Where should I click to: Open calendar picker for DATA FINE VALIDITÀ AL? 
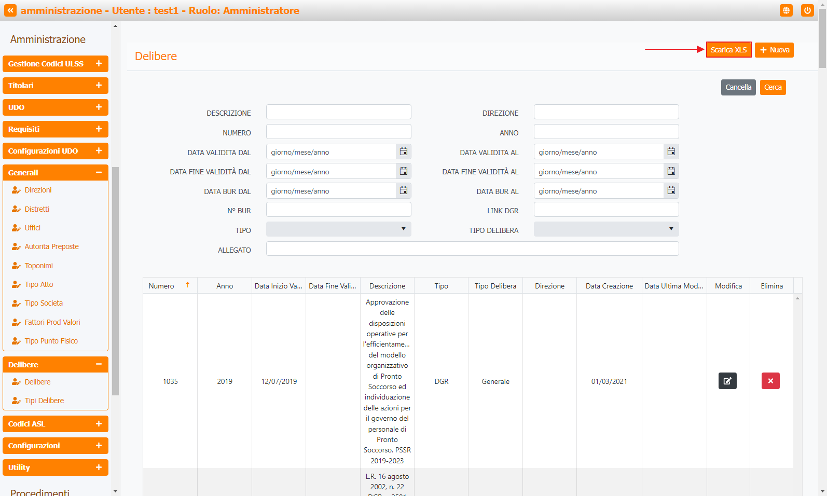671,171
